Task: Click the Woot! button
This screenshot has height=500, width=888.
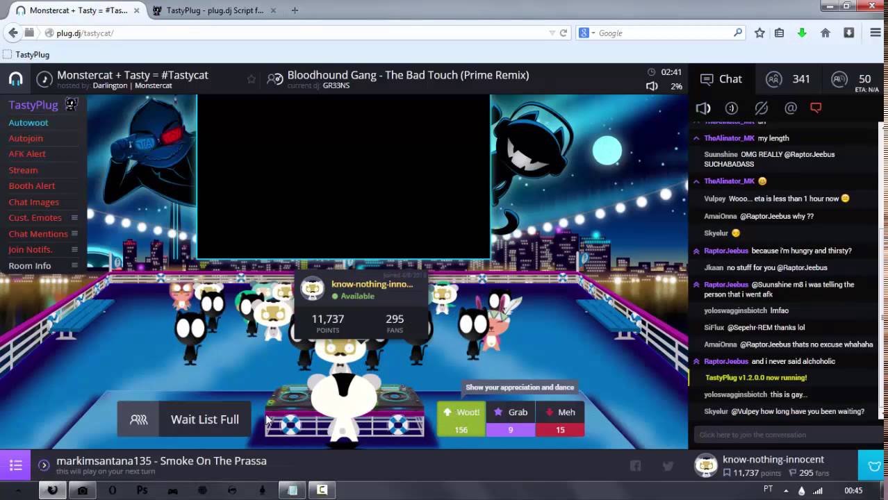Action: coord(461,419)
